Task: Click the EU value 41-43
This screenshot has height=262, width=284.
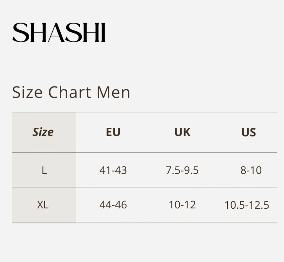Action: point(113,170)
